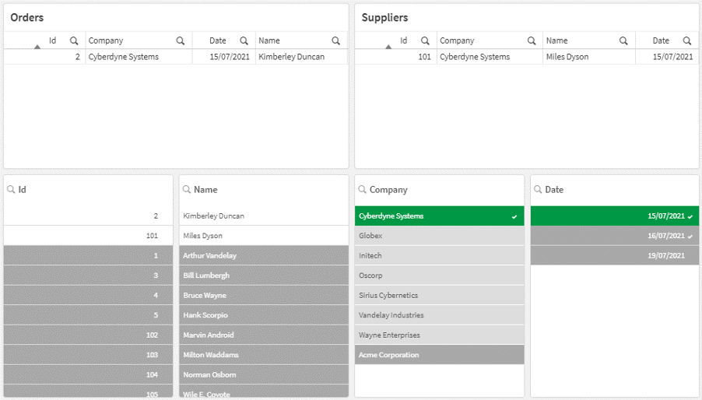Viewport: 702px width, 400px height.
Task: Select Id 102 in Id filter
Action: tap(88, 335)
